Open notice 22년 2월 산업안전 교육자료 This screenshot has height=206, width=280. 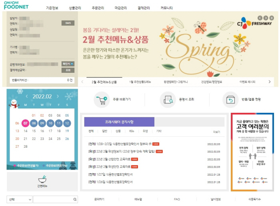tap(110, 159)
